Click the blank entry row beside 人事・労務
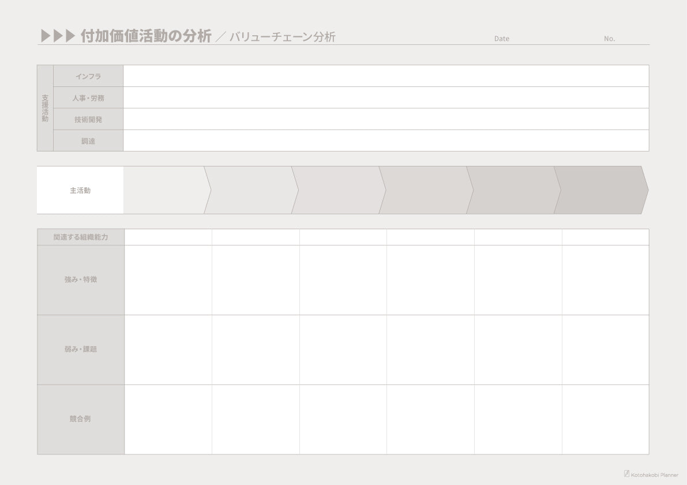This screenshot has height=485, width=687. pos(386,97)
